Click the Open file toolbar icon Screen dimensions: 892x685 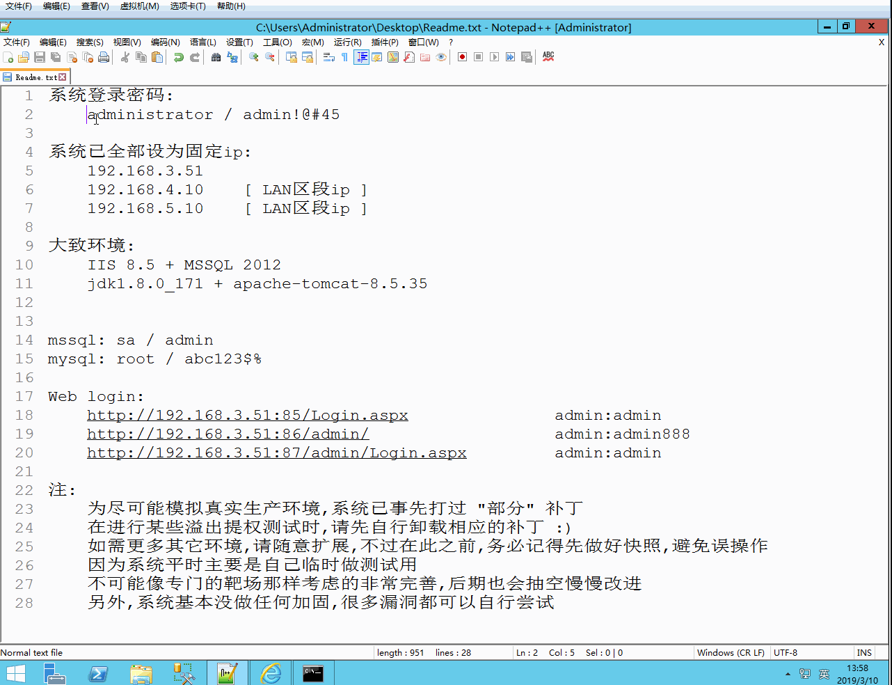tap(24, 57)
